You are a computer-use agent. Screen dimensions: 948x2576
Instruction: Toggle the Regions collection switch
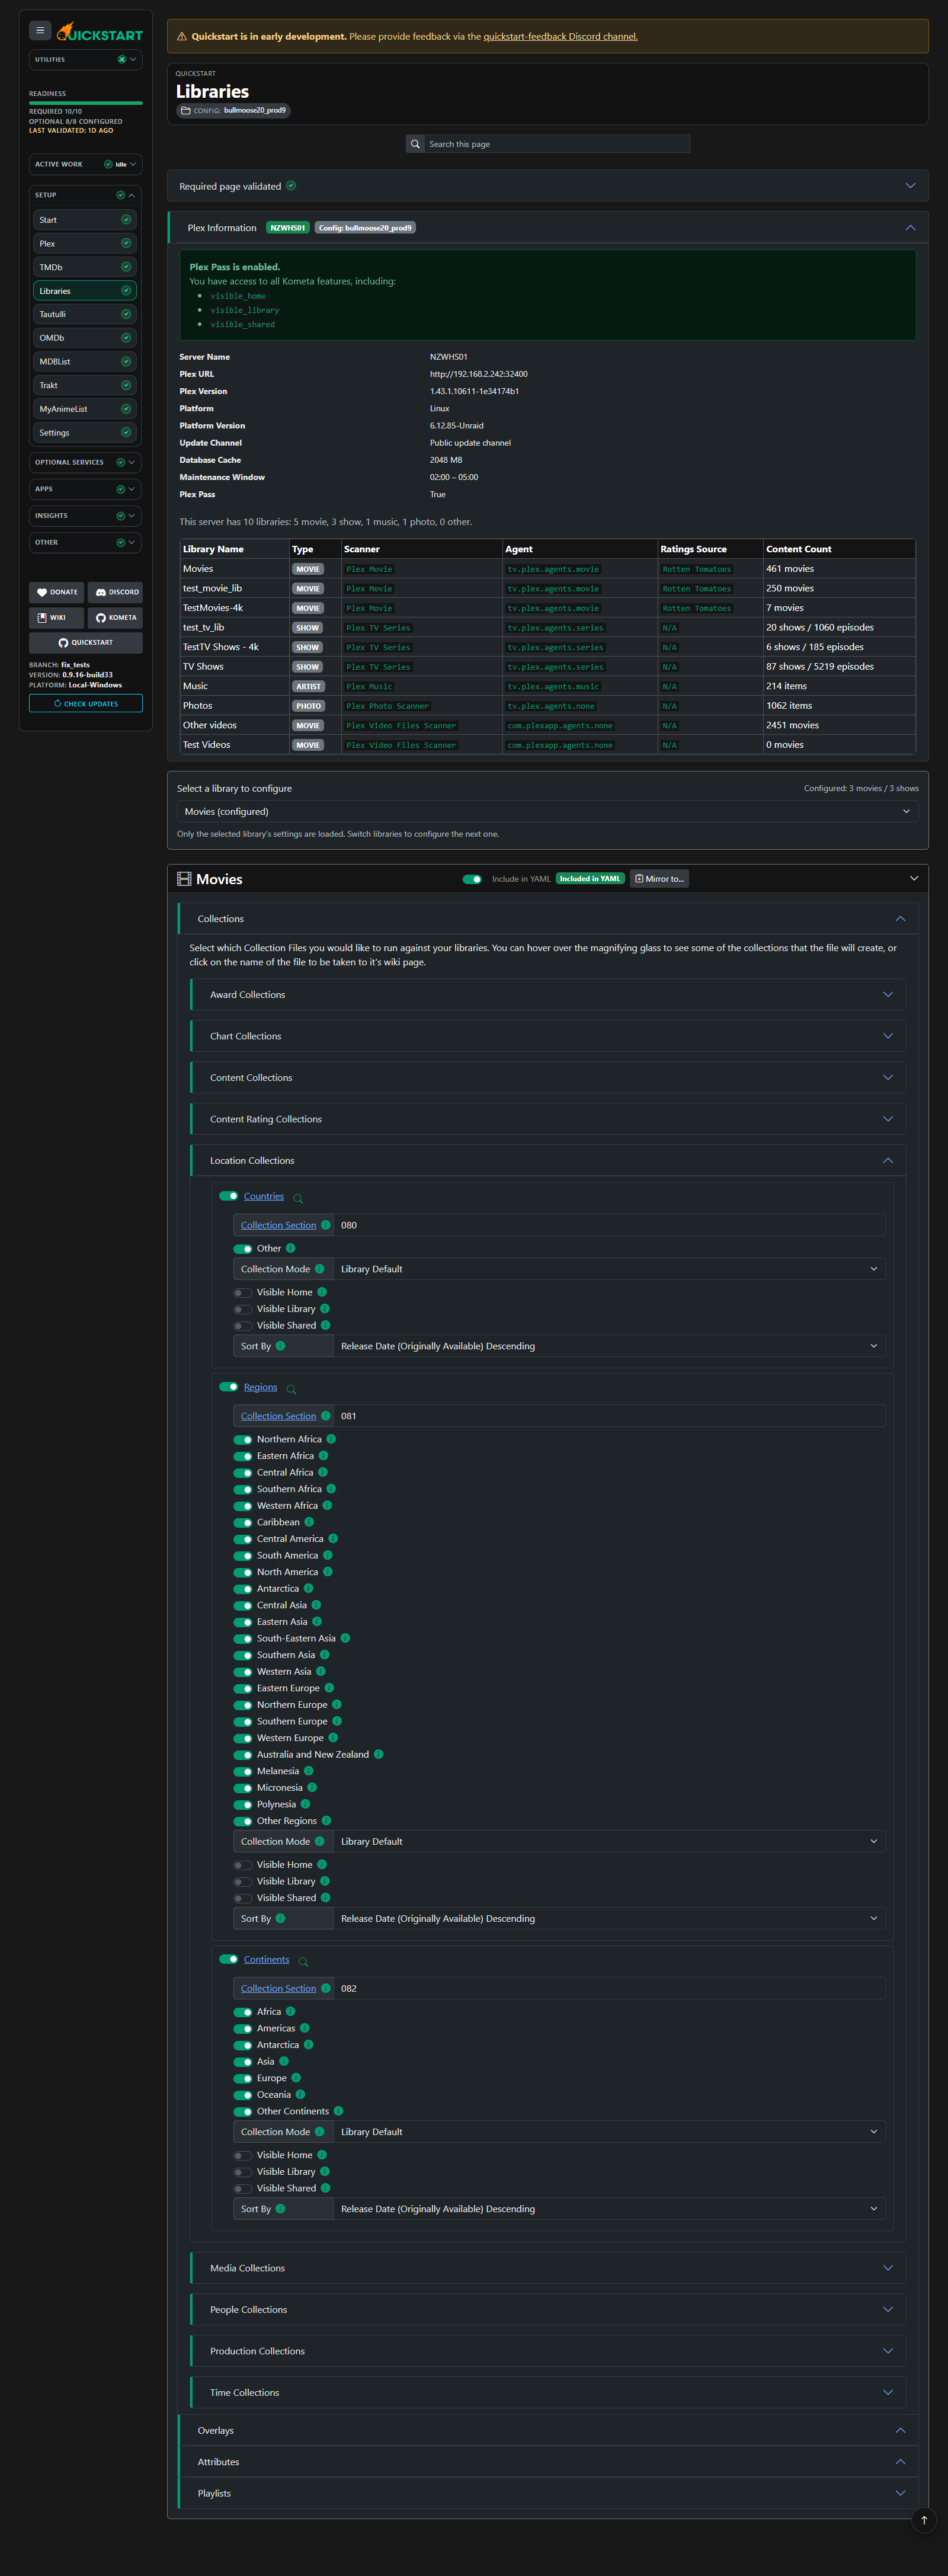[x=228, y=1387]
